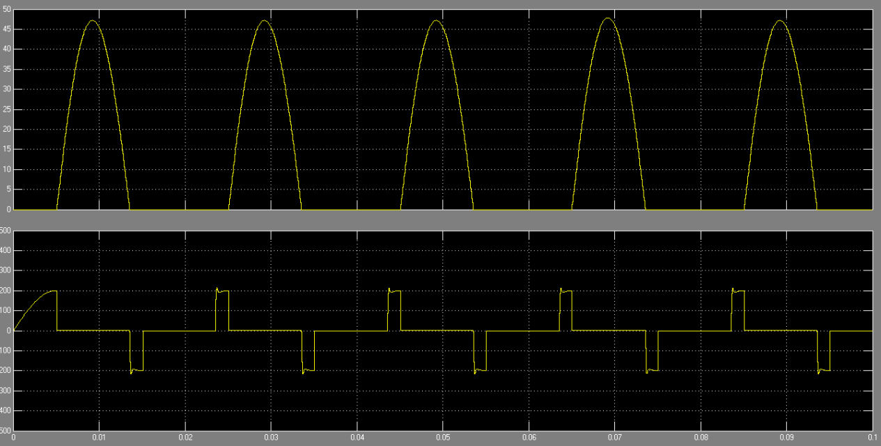Select the 0.07 time axis label
This screenshot has height=446, width=881.
click(615, 438)
